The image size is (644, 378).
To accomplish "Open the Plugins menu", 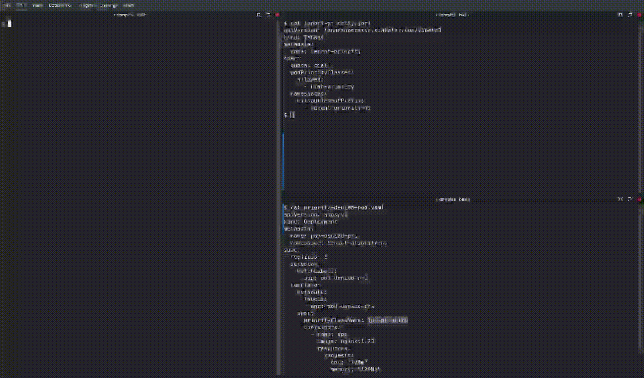I will click(x=87, y=5).
